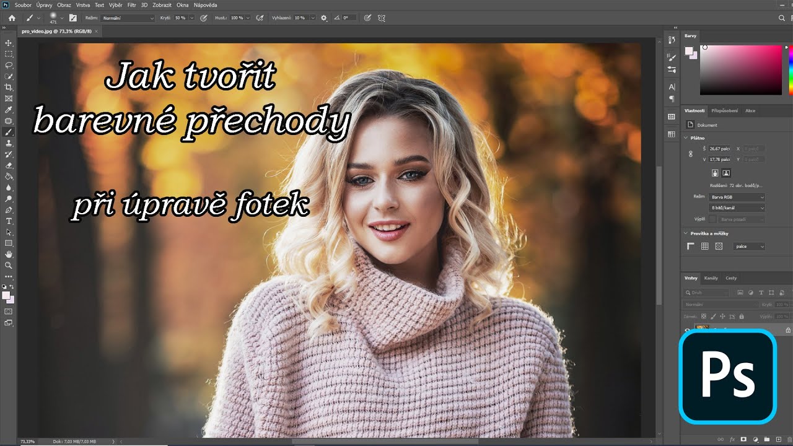793x446 pixels.
Task: Select the Move tool
Action: click(x=9, y=43)
